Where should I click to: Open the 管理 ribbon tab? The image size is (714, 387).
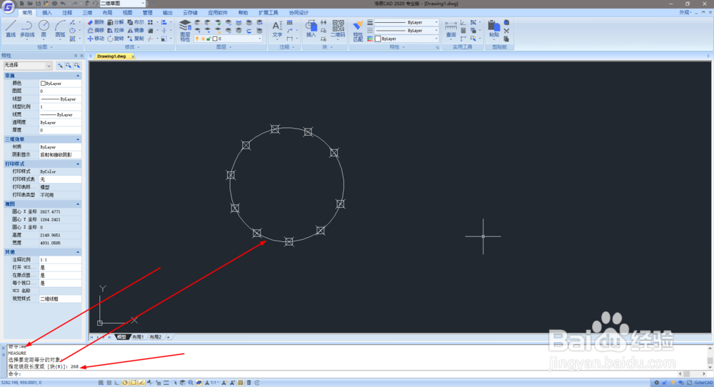(x=148, y=13)
